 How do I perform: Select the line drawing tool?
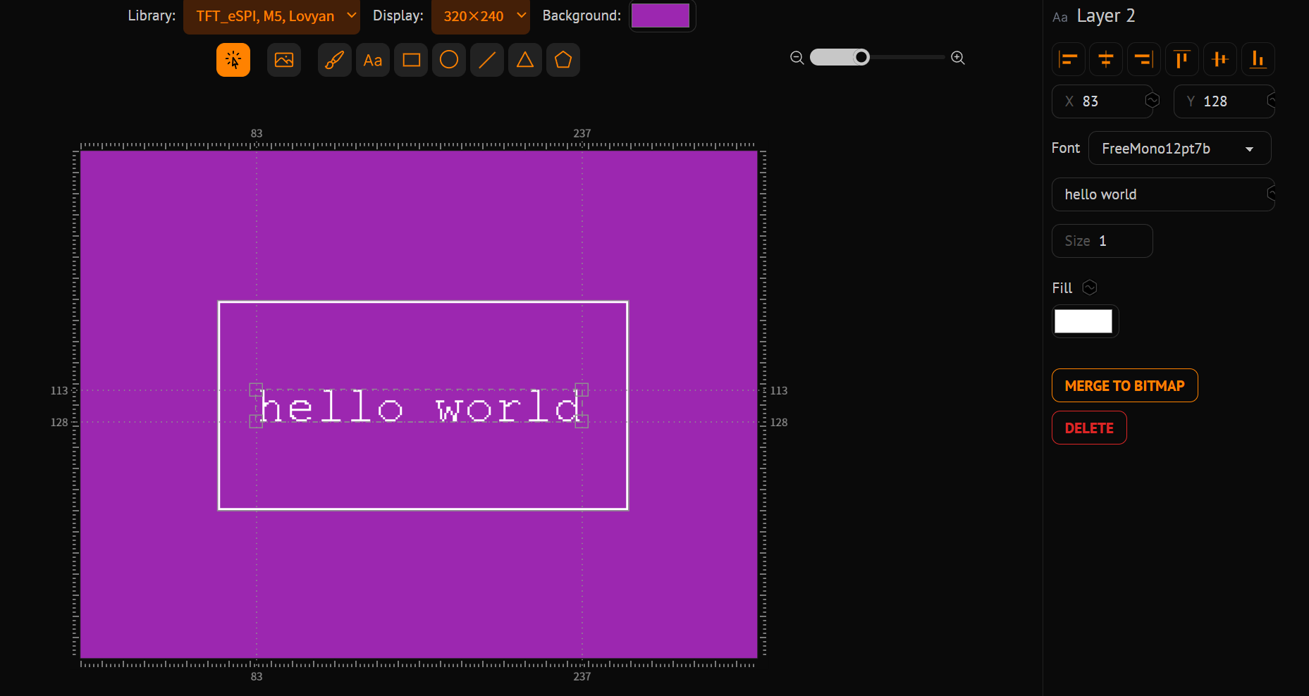[x=487, y=60]
